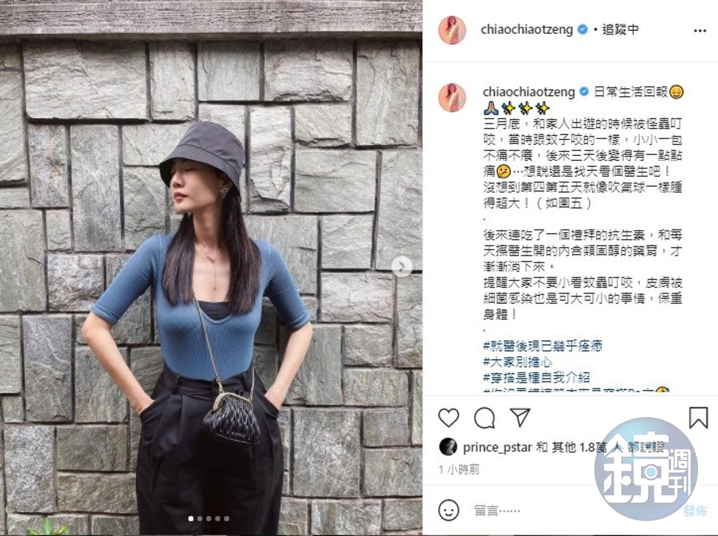Open the #穿搭是種自我介紹 hashtag

click(536, 377)
